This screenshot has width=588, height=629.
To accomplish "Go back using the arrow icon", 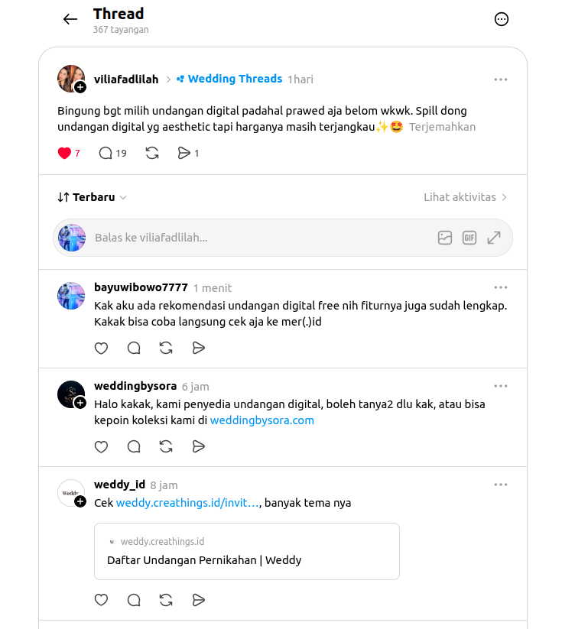I will click(70, 19).
